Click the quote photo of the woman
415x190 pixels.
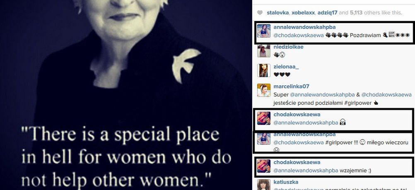pos(126,95)
